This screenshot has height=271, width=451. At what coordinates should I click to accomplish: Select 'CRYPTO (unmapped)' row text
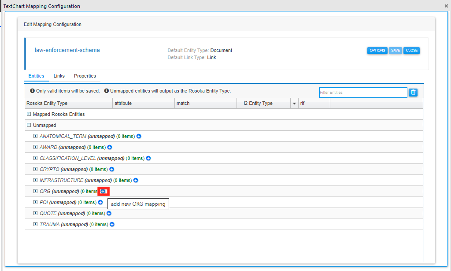(63, 170)
